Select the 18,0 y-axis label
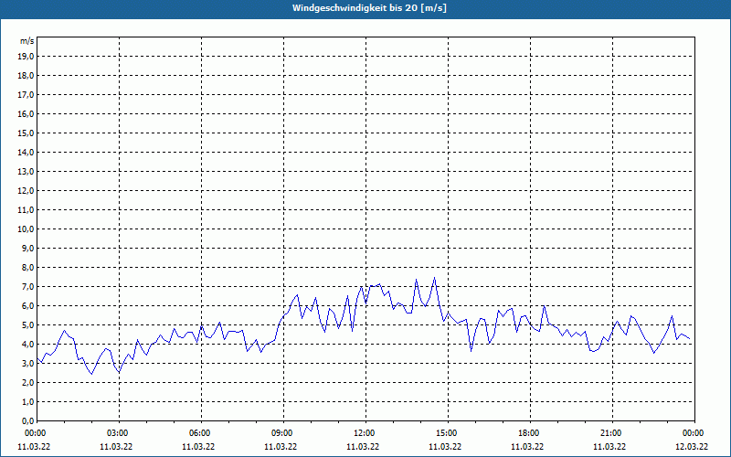This screenshot has height=457, width=731. (x=26, y=76)
